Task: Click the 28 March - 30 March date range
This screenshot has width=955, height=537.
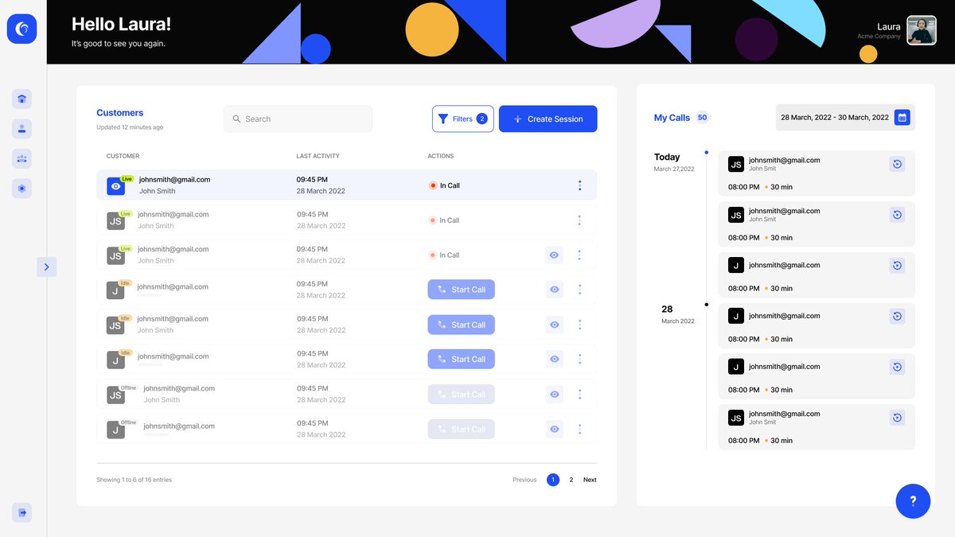Action: (x=835, y=118)
